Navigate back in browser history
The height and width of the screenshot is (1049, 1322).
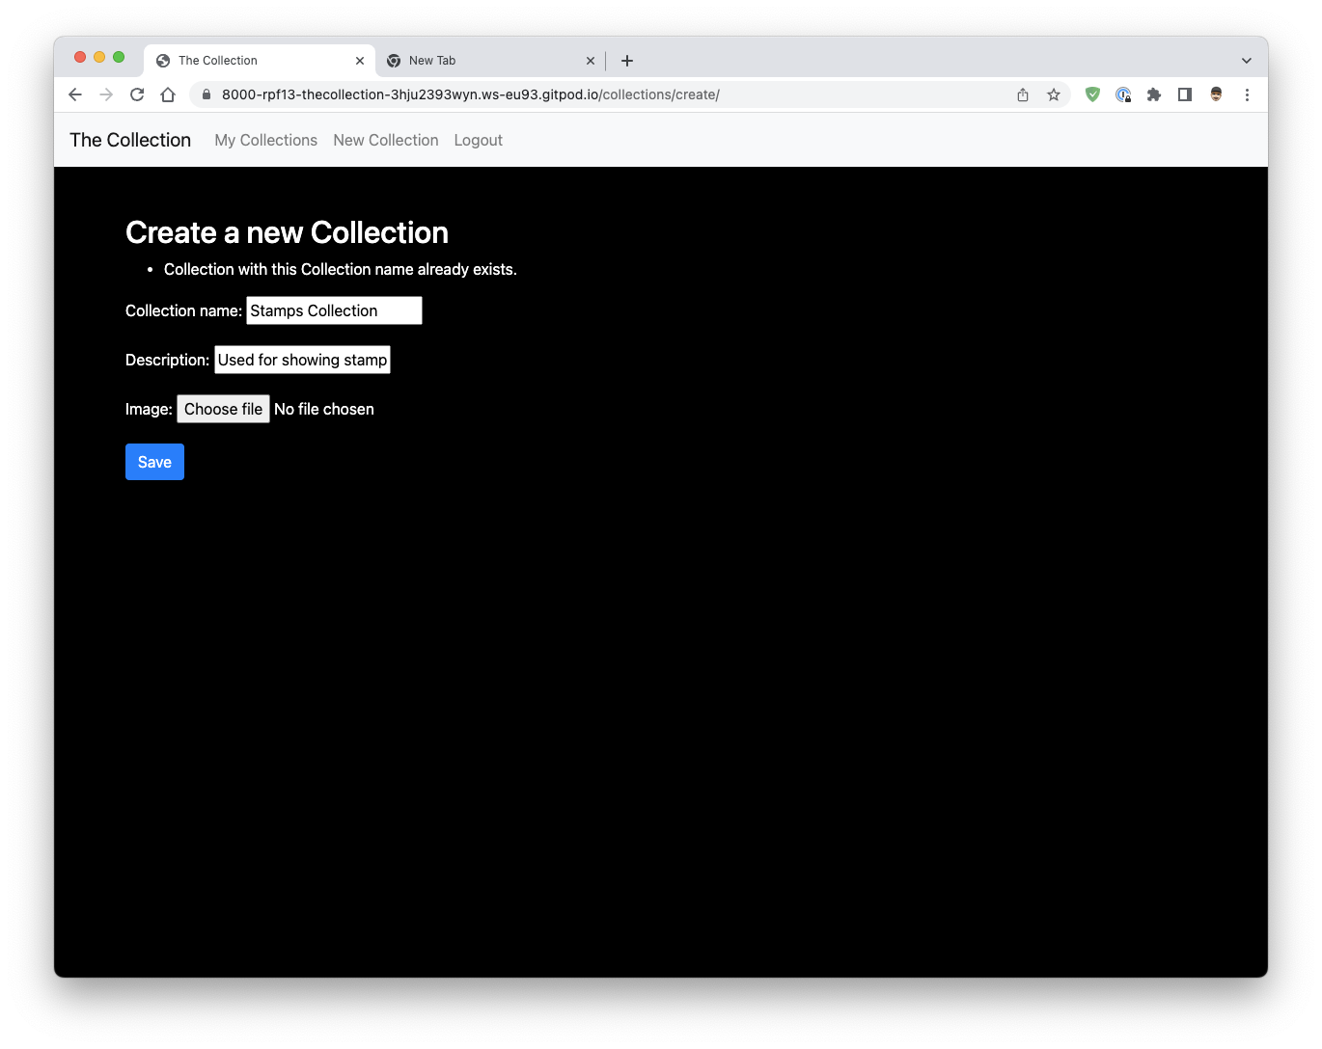pos(74,94)
